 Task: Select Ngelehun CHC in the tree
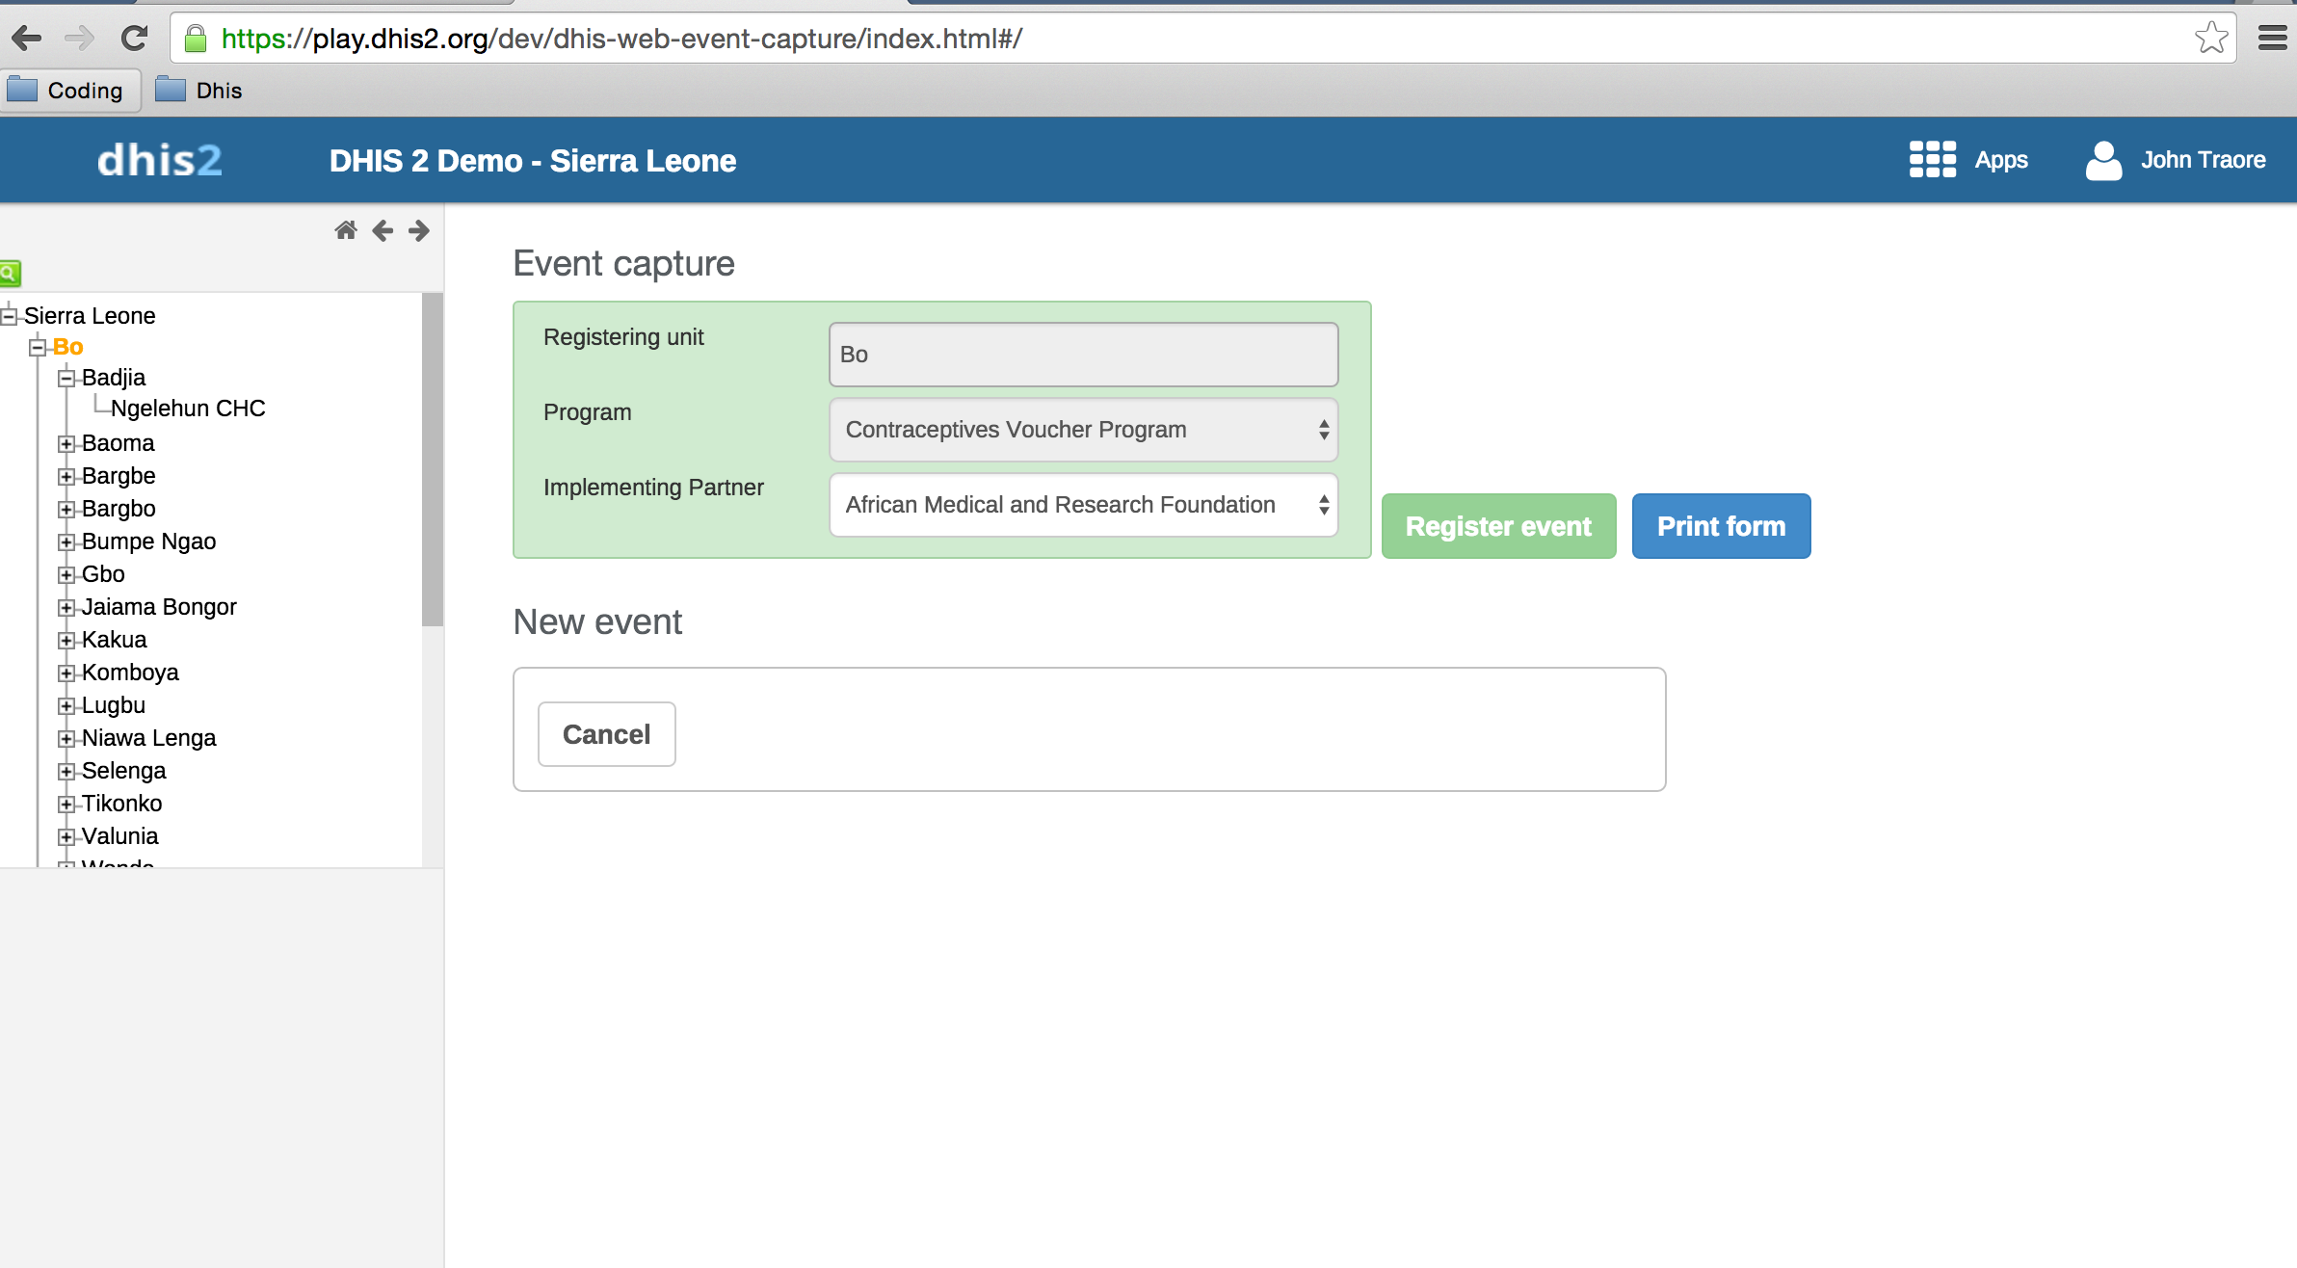pyautogui.click(x=188, y=409)
